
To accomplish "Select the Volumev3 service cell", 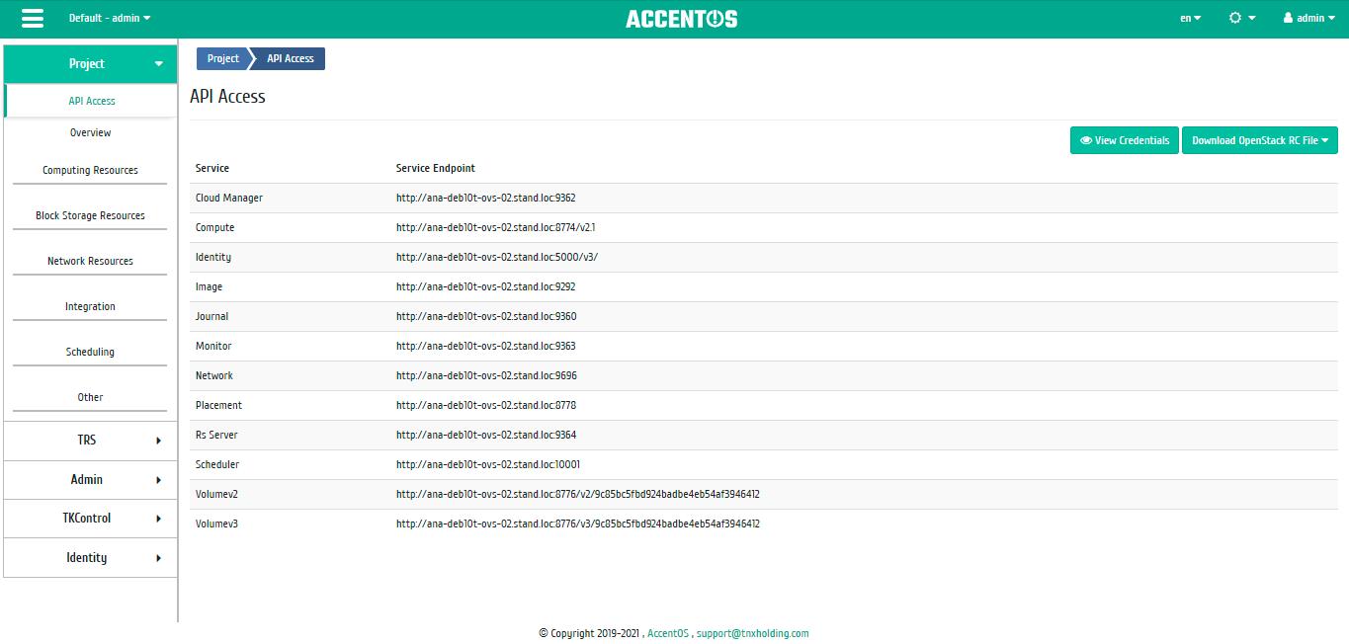I will (216, 523).
